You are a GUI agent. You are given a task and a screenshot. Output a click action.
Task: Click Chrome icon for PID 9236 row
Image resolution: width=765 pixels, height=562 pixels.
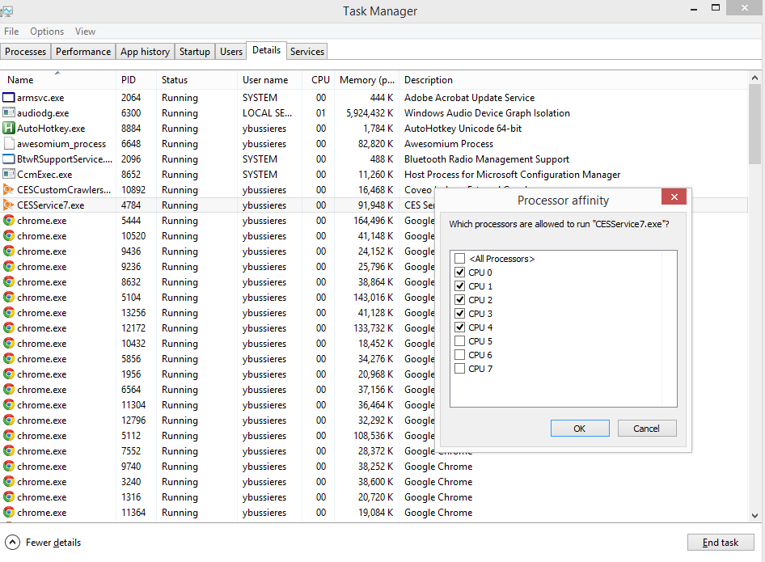(x=9, y=266)
